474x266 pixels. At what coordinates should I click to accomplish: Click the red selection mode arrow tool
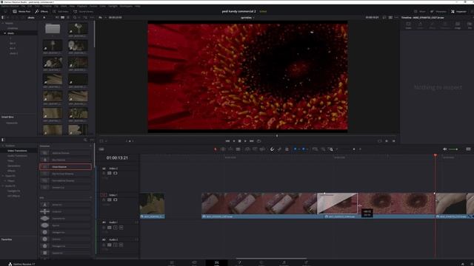click(x=216, y=149)
